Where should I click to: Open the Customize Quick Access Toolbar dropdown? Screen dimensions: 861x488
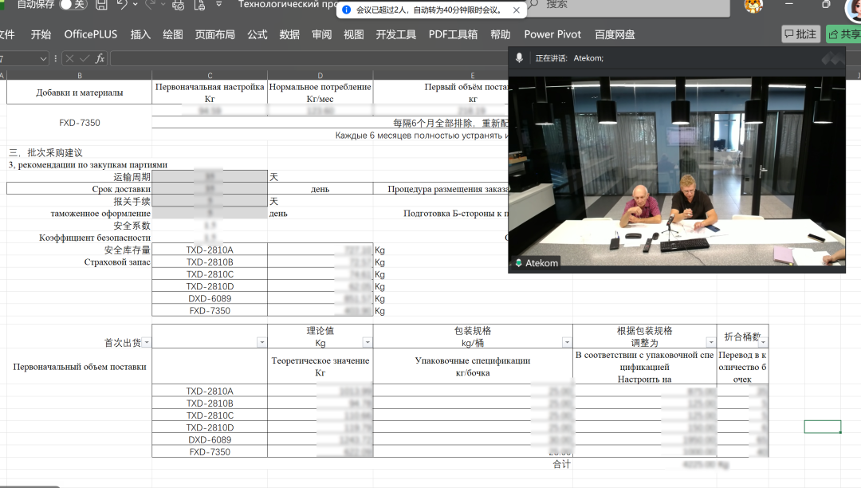click(218, 5)
